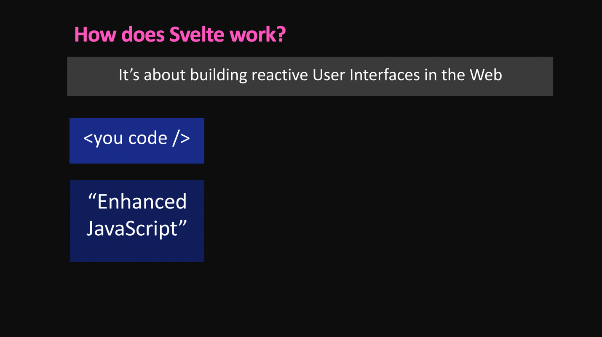
Task: Click "It's" at the start of the banner
Action: [x=129, y=75]
